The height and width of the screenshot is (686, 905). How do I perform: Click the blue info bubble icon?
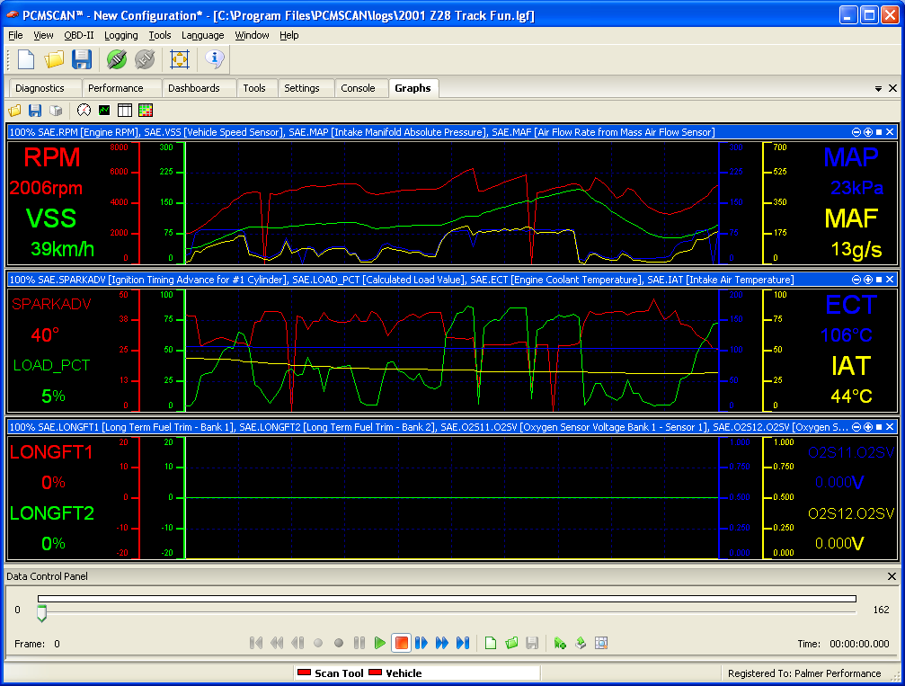[x=214, y=59]
